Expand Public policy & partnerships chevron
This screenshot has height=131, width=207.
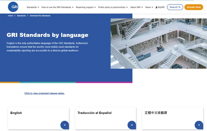(x=127, y=7)
